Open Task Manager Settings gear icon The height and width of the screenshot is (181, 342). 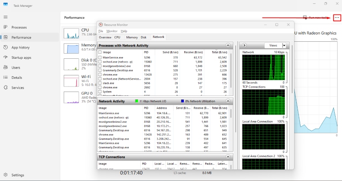point(6,175)
